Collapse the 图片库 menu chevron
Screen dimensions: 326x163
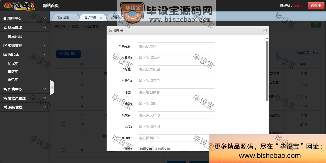45,54
